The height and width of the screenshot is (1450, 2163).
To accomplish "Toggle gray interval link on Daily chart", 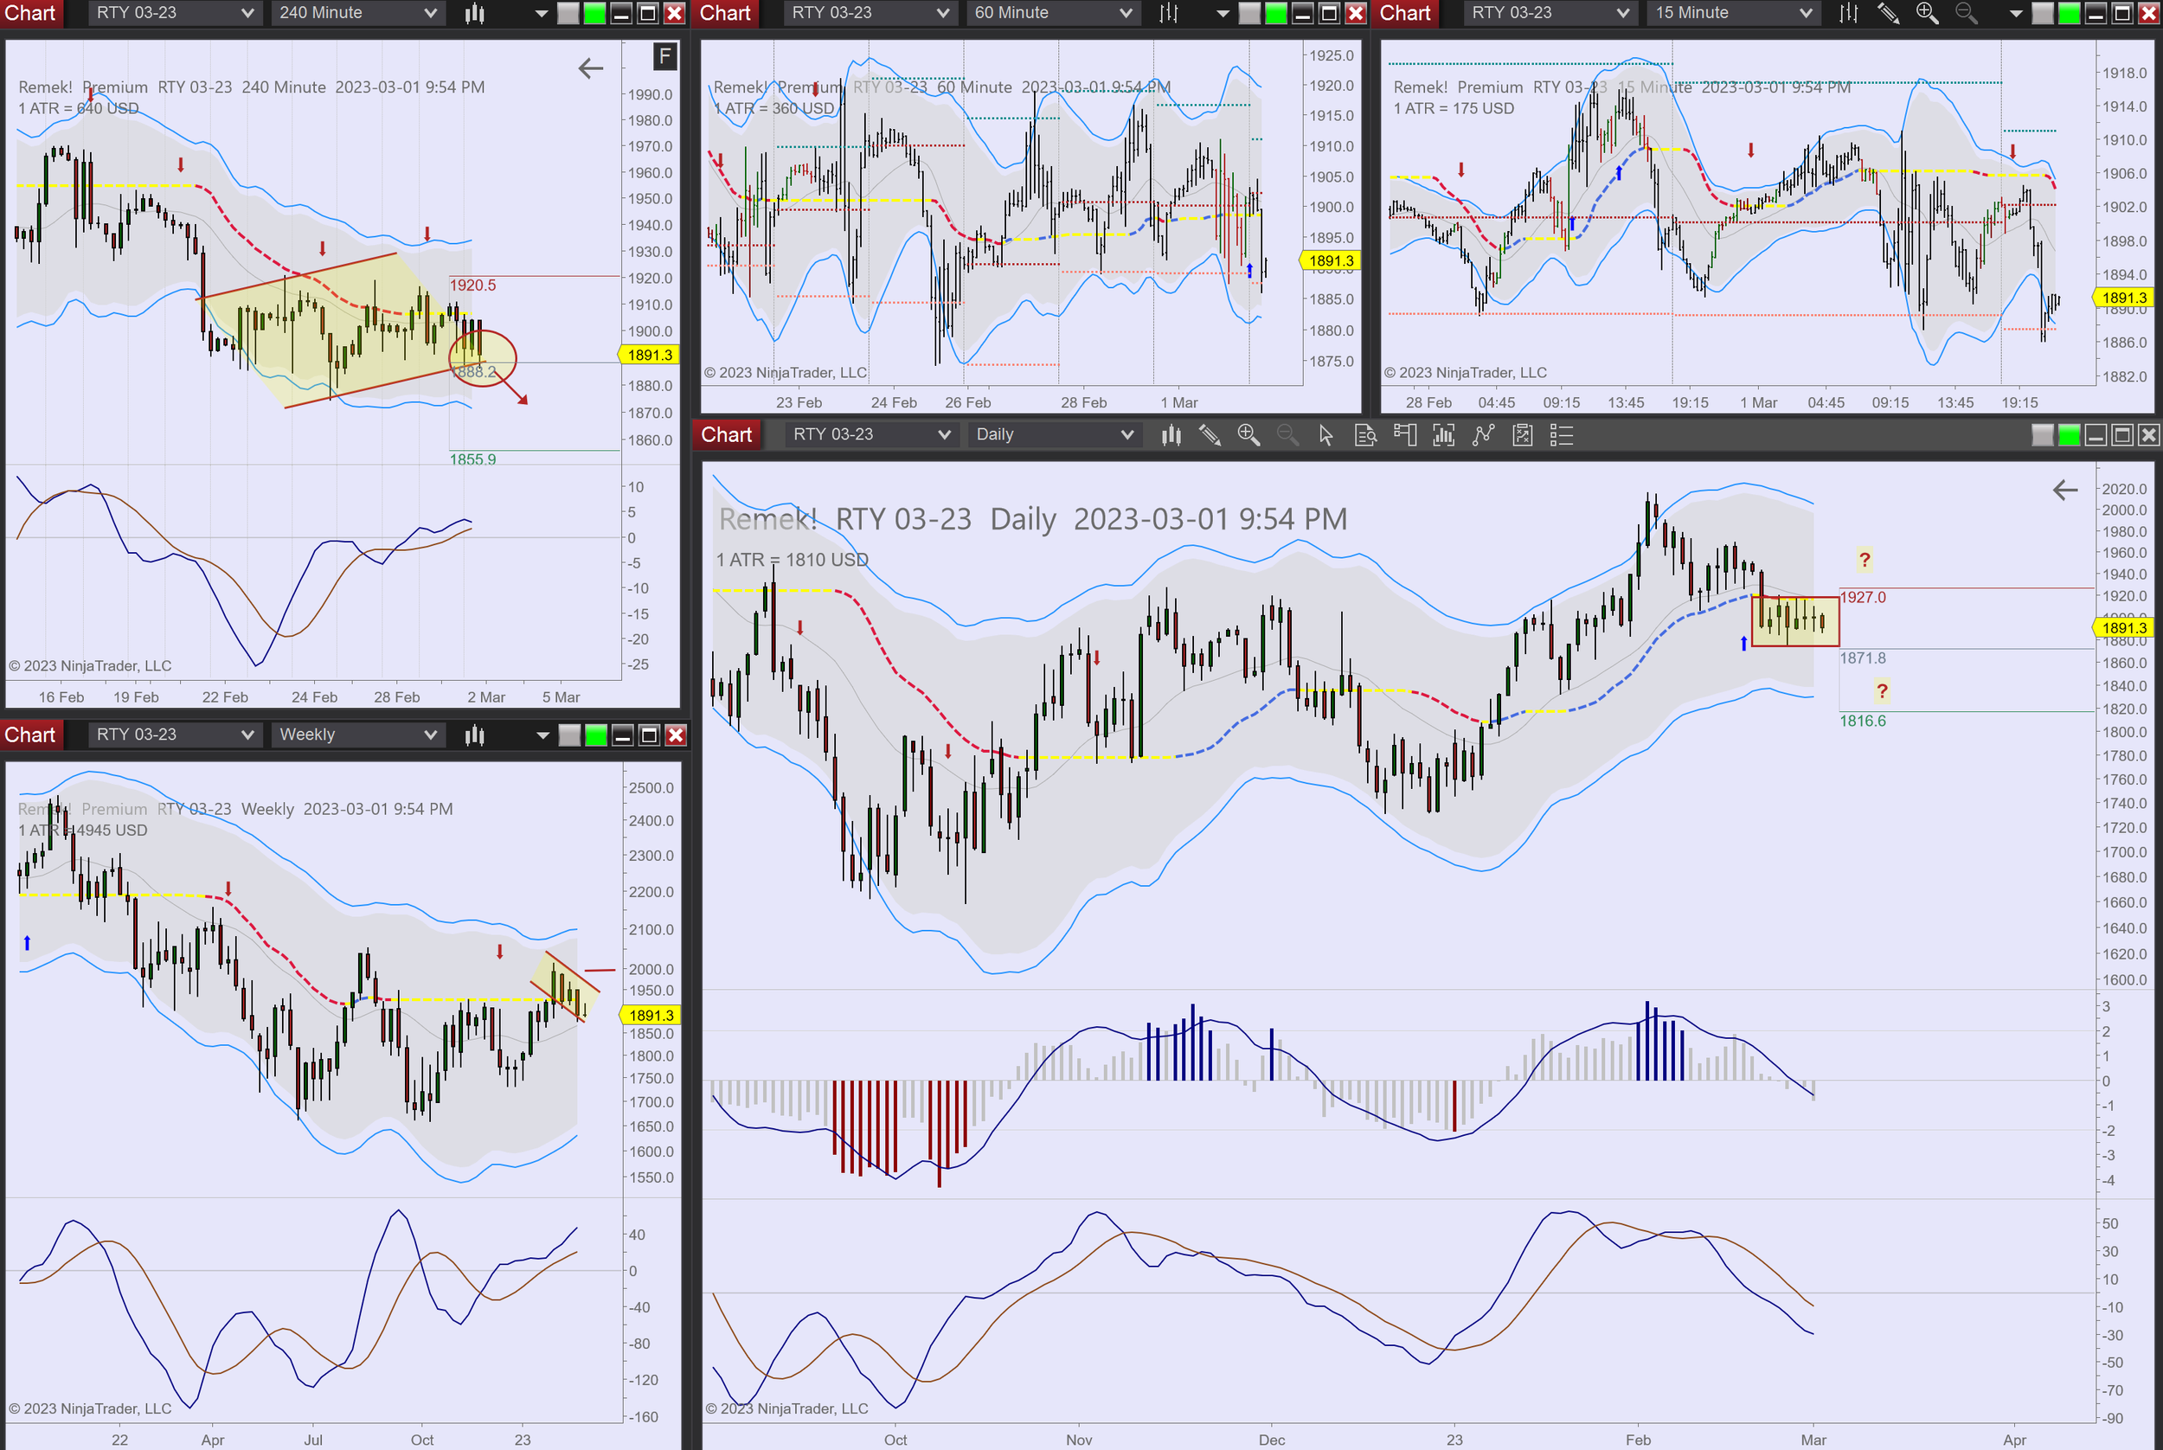I will pyautogui.click(x=2043, y=434).
